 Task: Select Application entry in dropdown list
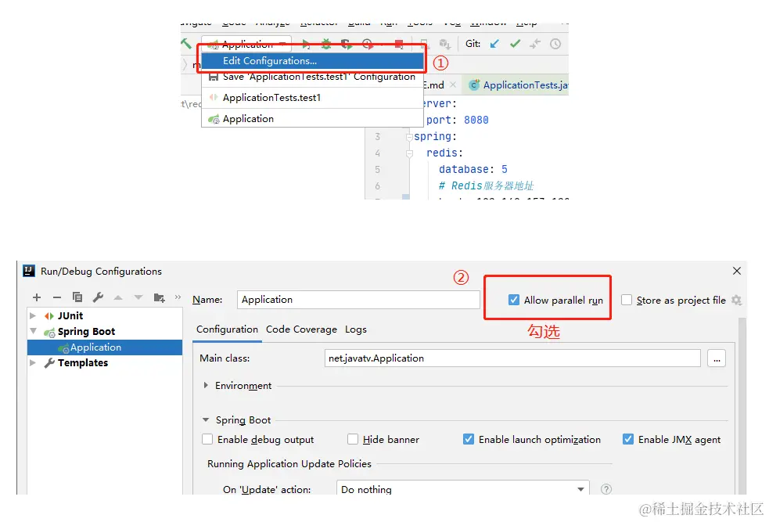pyautogui.click(x=312, y=119)
